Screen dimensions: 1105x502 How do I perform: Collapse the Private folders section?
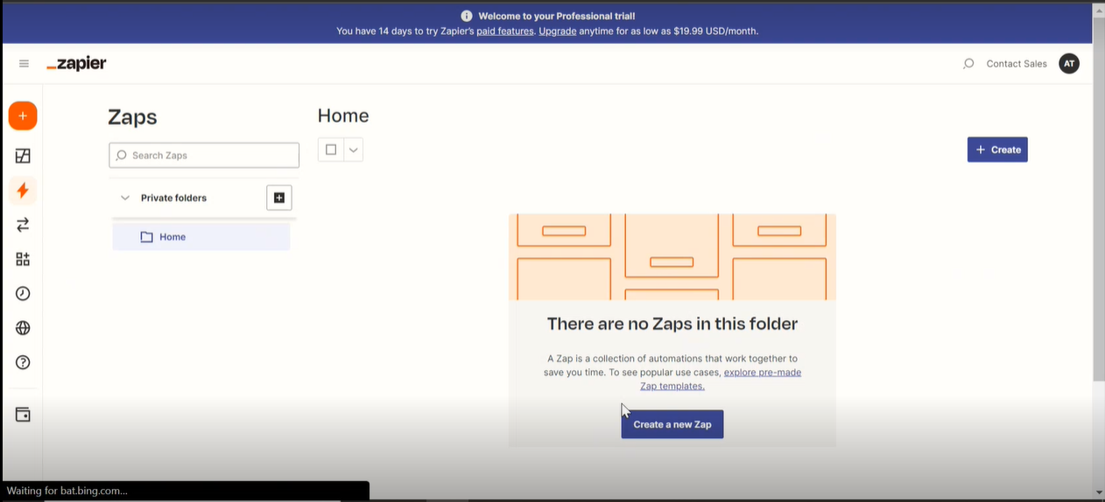pyautogui.click(x=125, y=198)
